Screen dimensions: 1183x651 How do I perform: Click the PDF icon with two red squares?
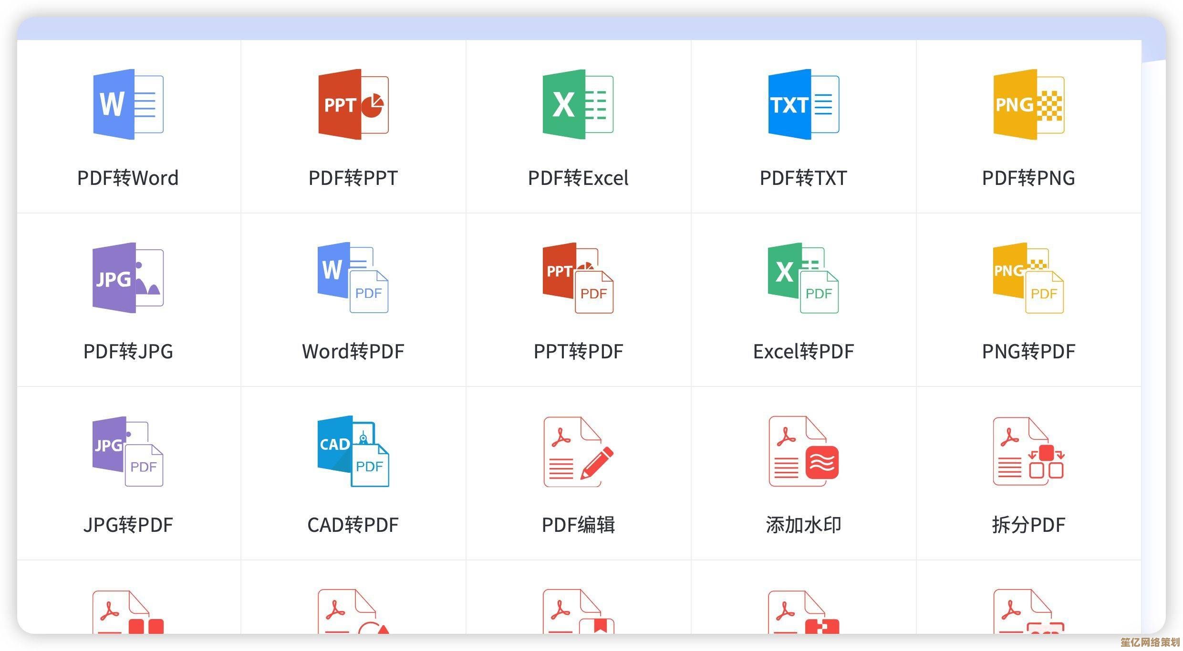coord(128,612)
